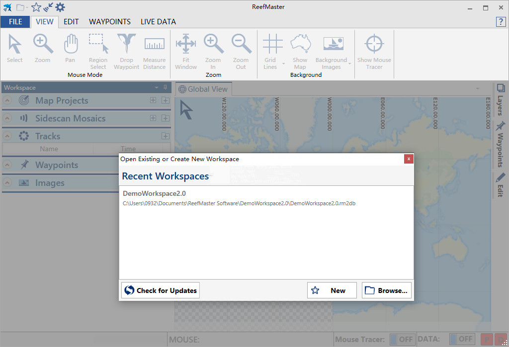Click second plus icon in the Sidescan Mosaics row
Image resolution: width=509 pixels, height=347 pixels.
pyautogui.click(x=166, y=118)
